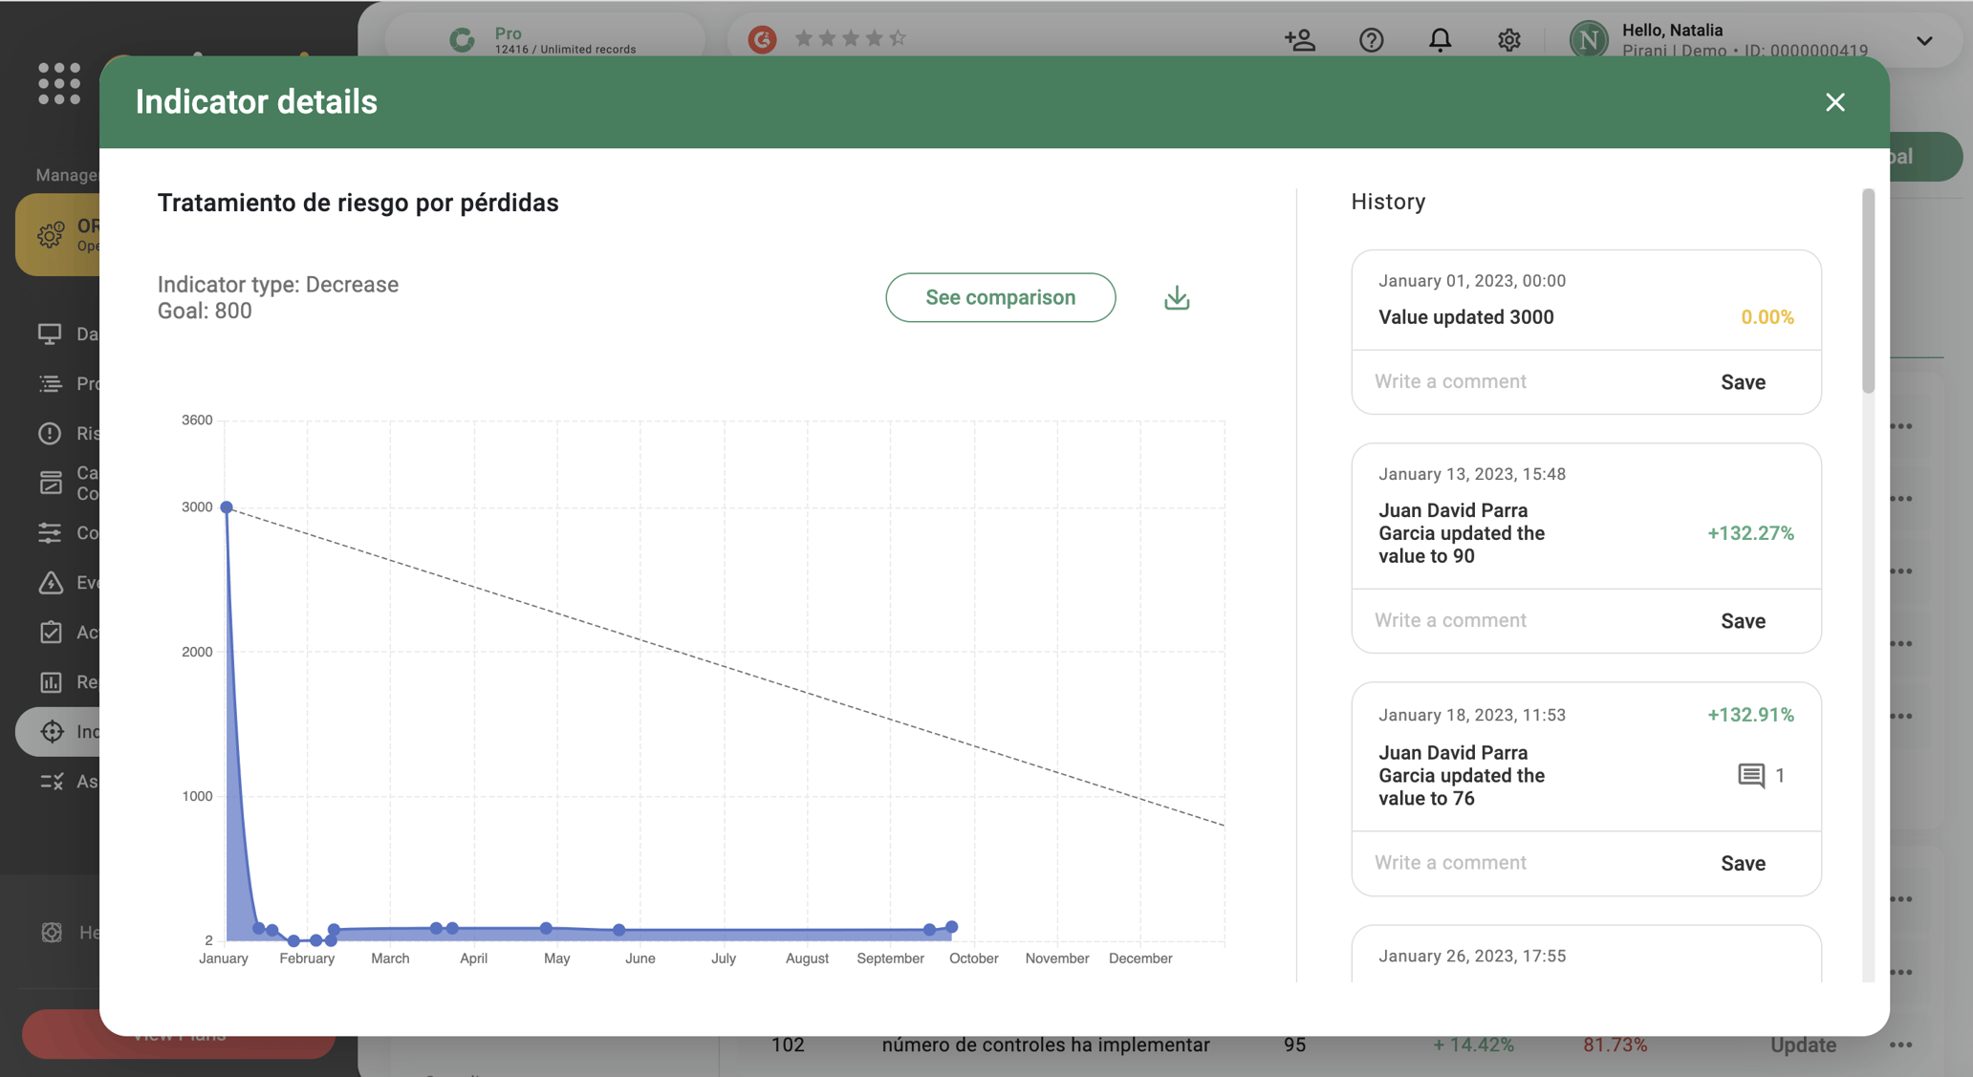Open settings gear in top bar
1973x1077 pixels.
(x=1508, y=40)
